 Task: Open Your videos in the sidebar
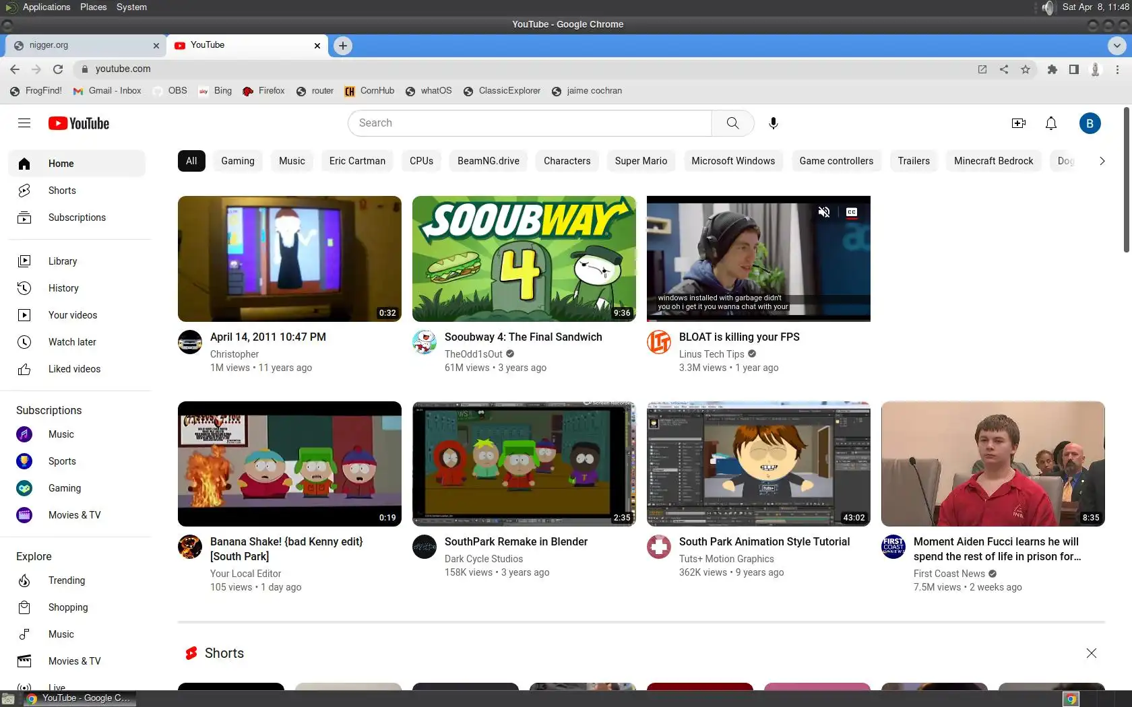(x=77, y=315)
